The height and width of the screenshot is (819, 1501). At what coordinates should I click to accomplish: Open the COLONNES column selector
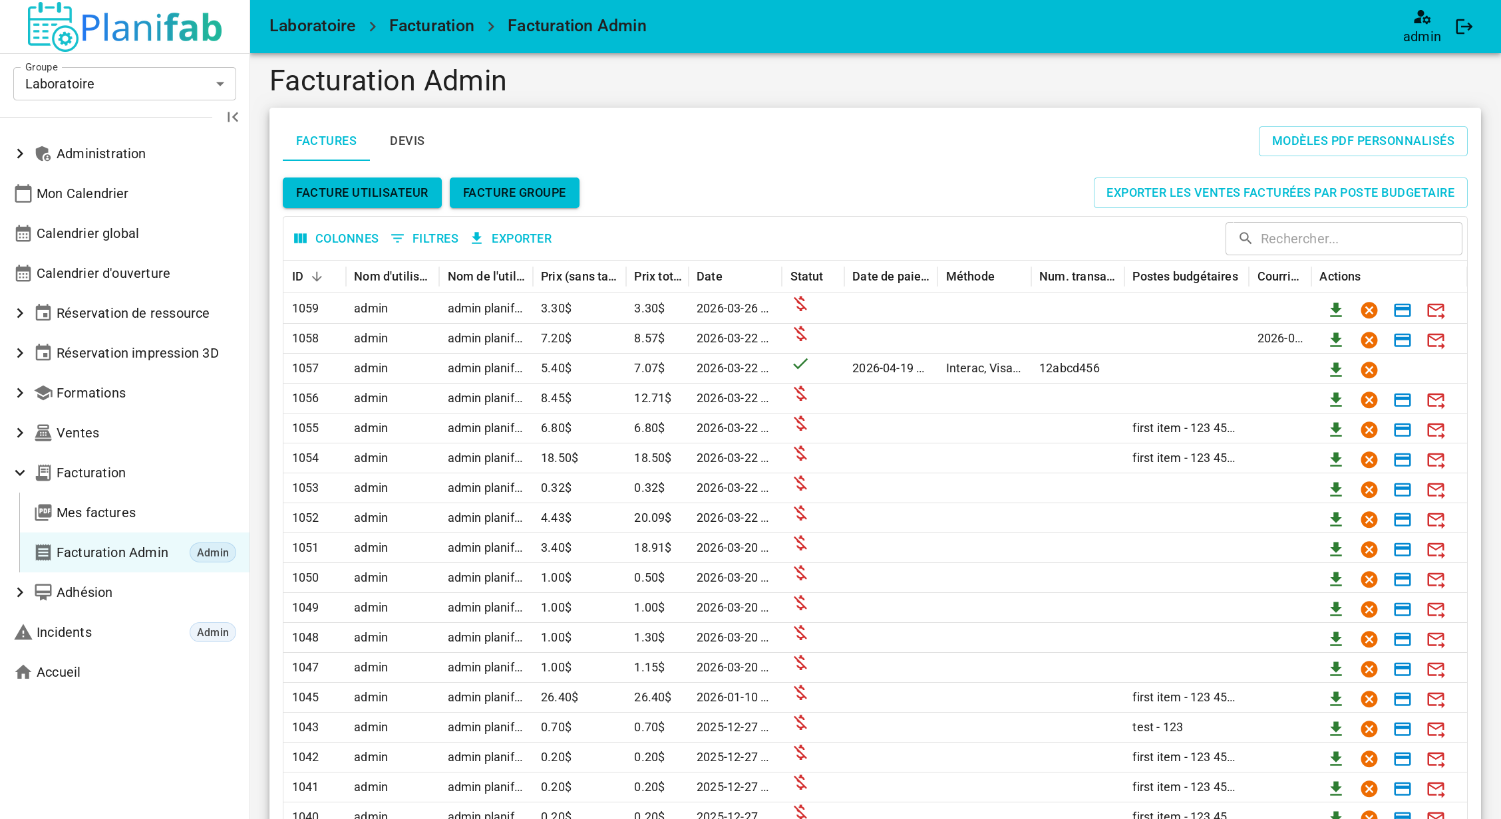336,239
